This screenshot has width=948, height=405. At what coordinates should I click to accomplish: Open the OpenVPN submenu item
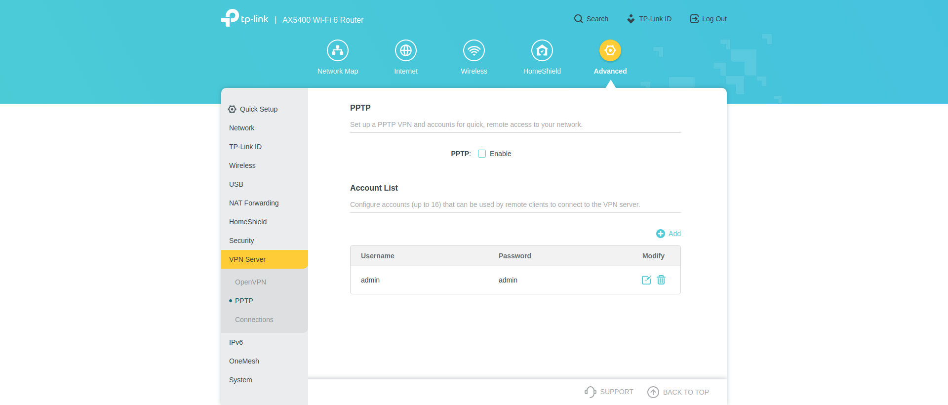pos(250,282)
